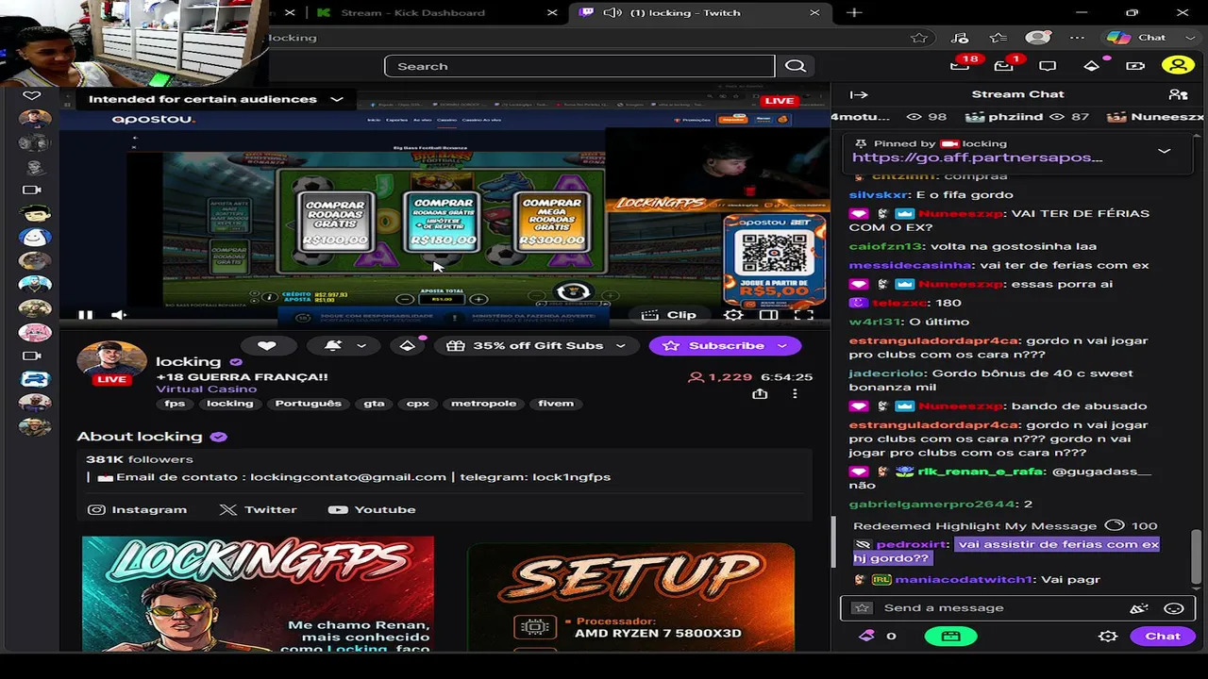Viewport: 1208px width, 679px height.
Task: Mute the stream volume
Action: click(118, 315)
